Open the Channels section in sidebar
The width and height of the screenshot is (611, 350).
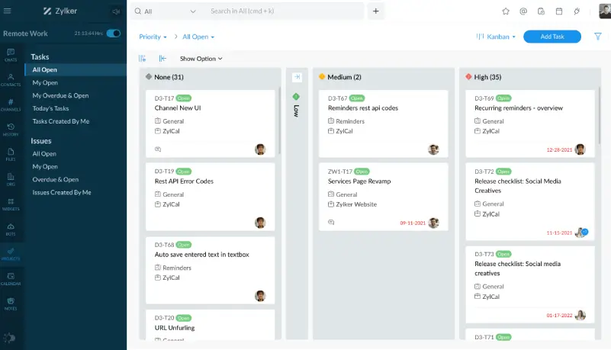[x=11, y=104]
